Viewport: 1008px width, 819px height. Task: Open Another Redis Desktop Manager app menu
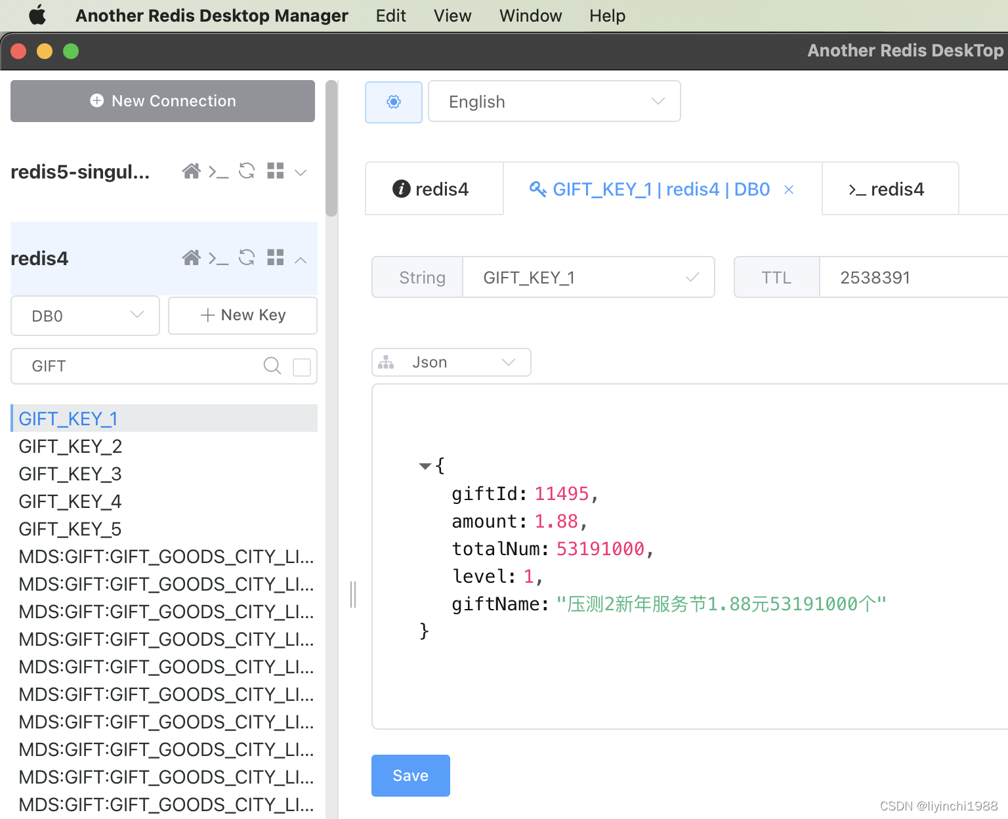pyautogui.click(x=211, y=16)
